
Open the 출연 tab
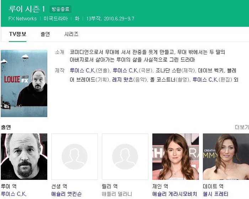click(x=45, y=34)
